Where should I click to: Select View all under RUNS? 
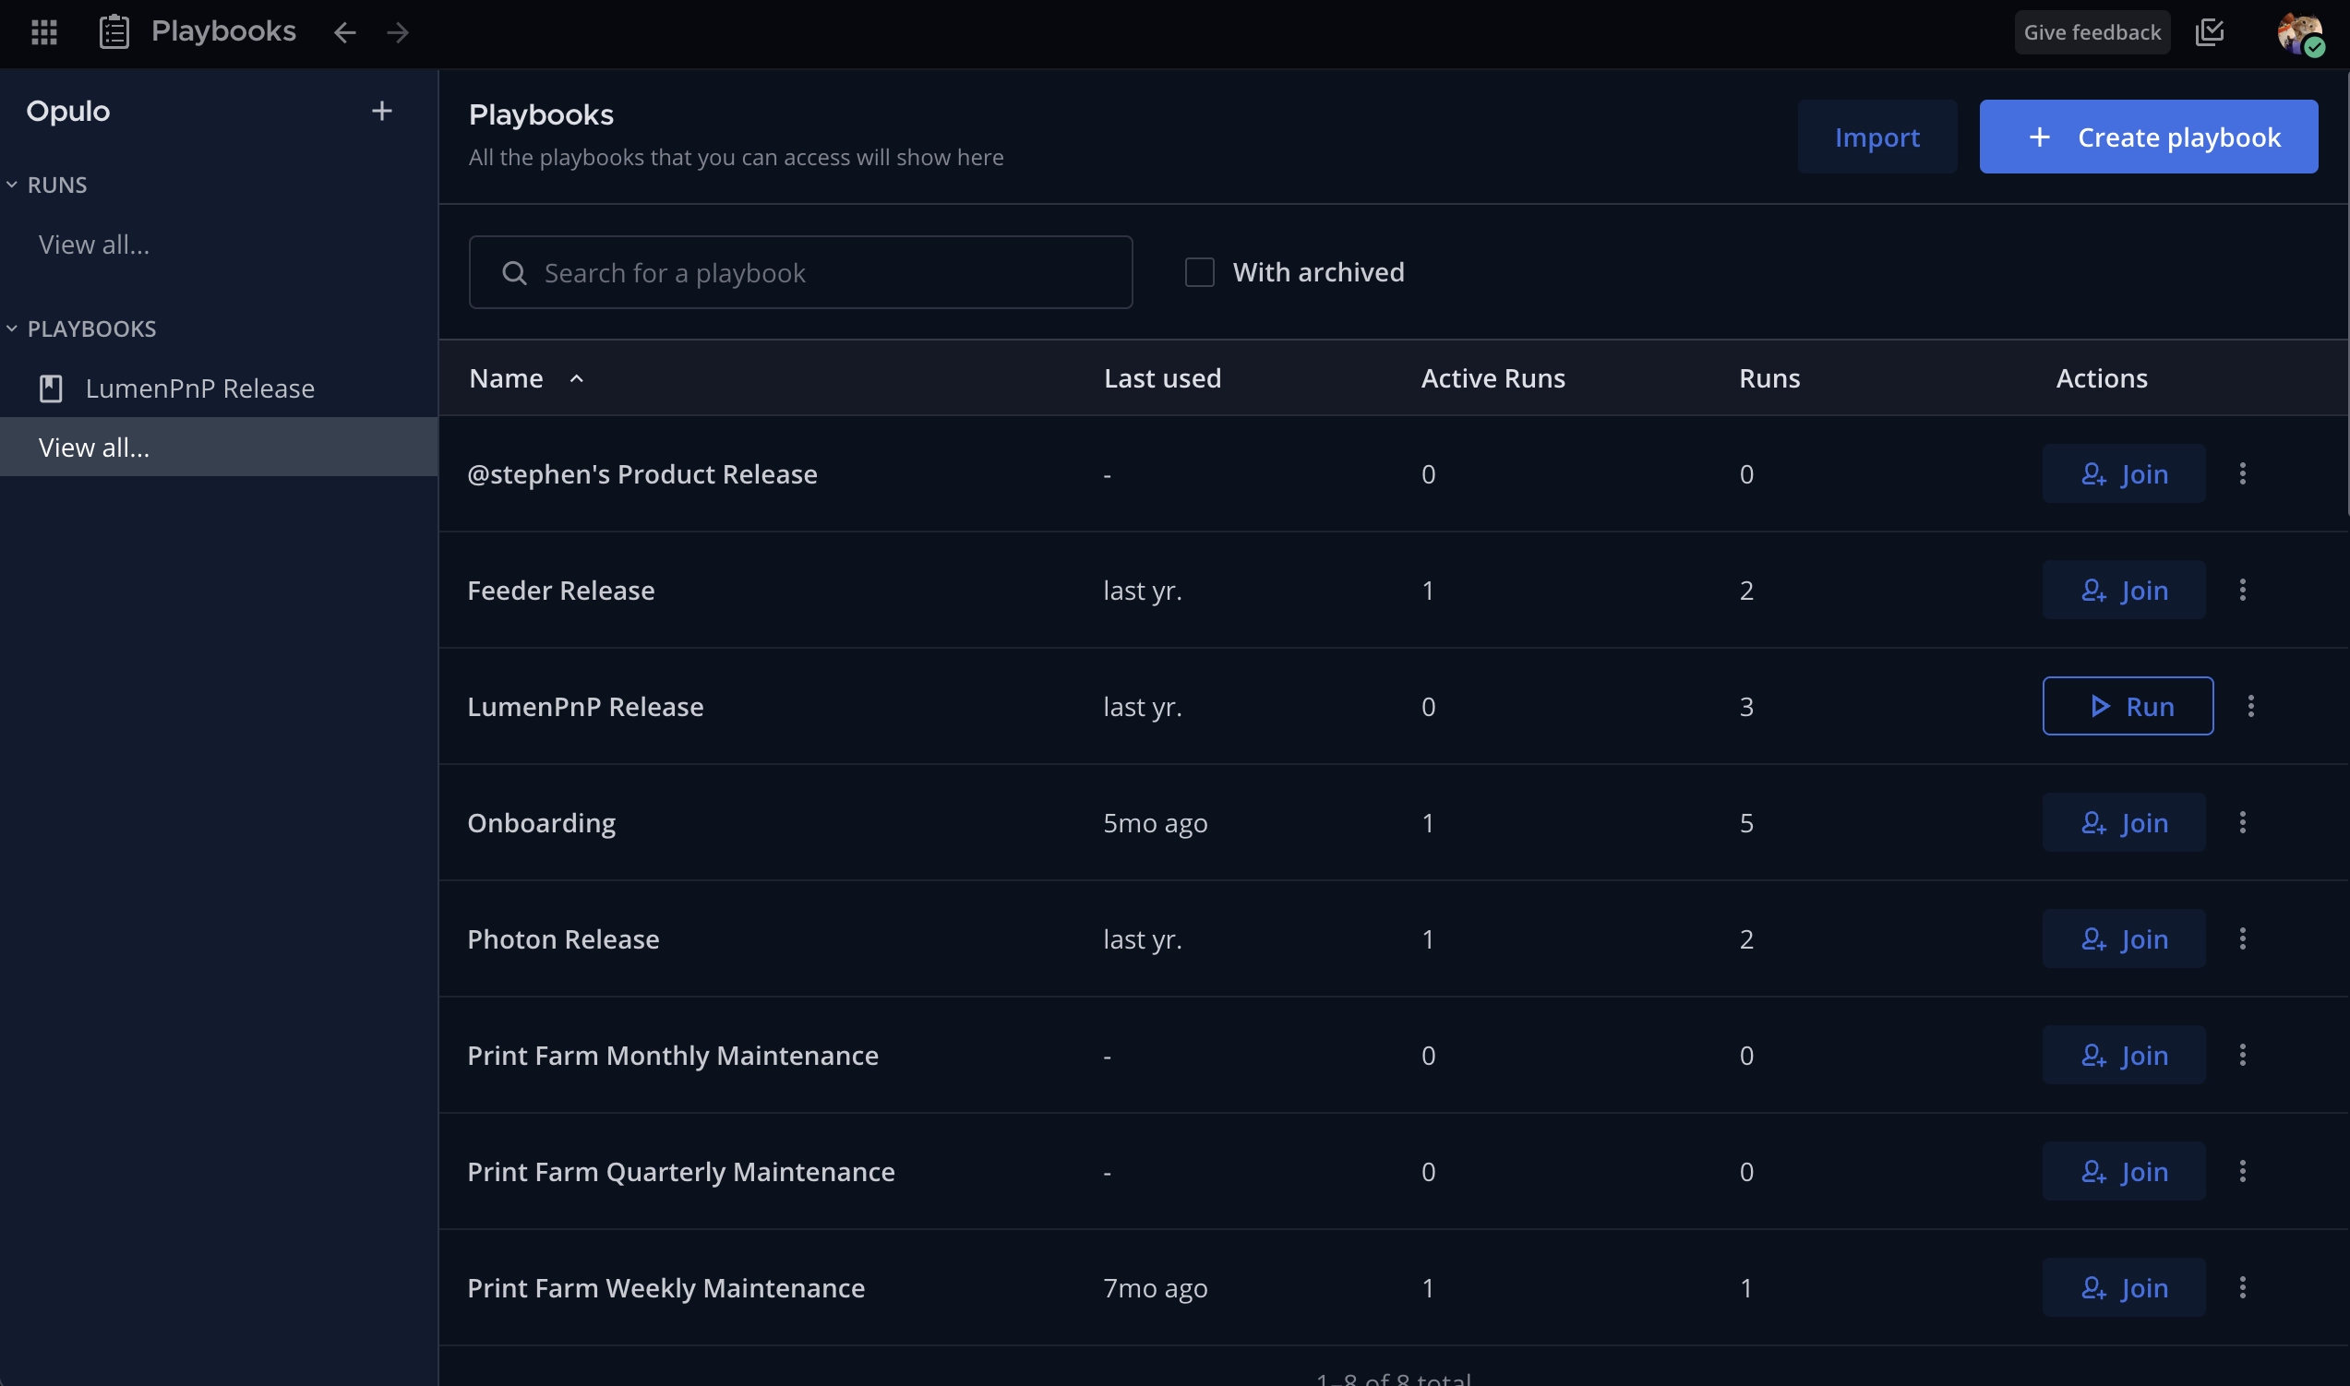click(93, 245)
